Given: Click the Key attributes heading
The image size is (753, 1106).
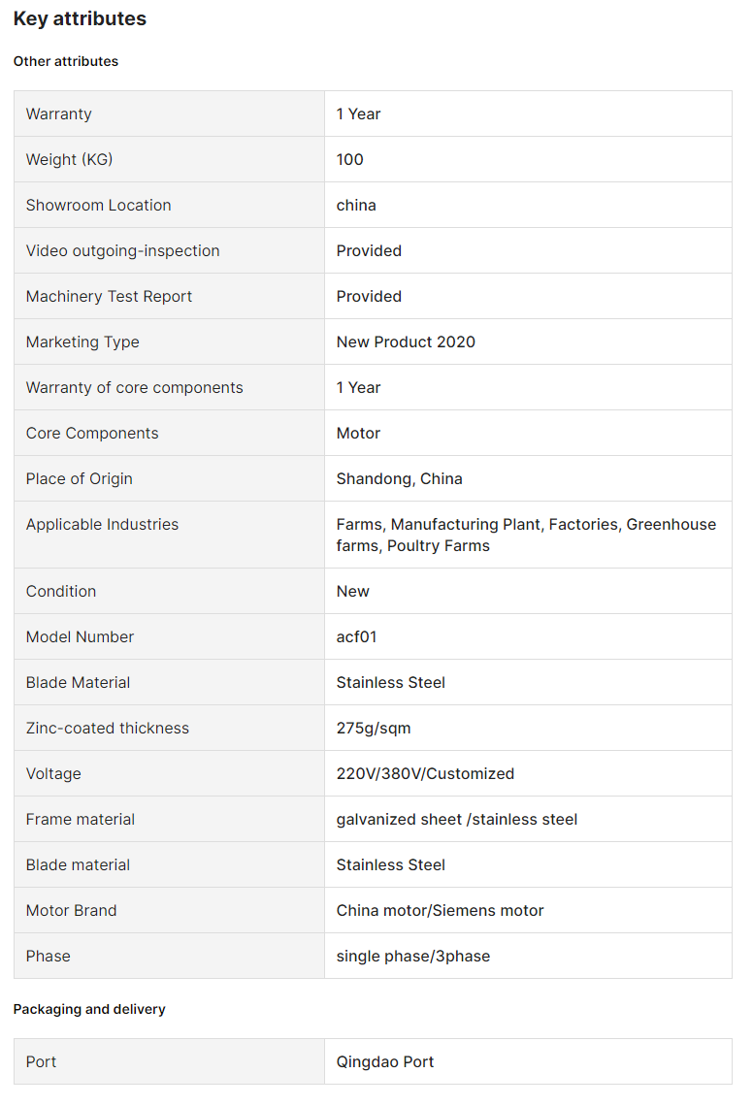Looking at the screenshot, I should [80, 19].
